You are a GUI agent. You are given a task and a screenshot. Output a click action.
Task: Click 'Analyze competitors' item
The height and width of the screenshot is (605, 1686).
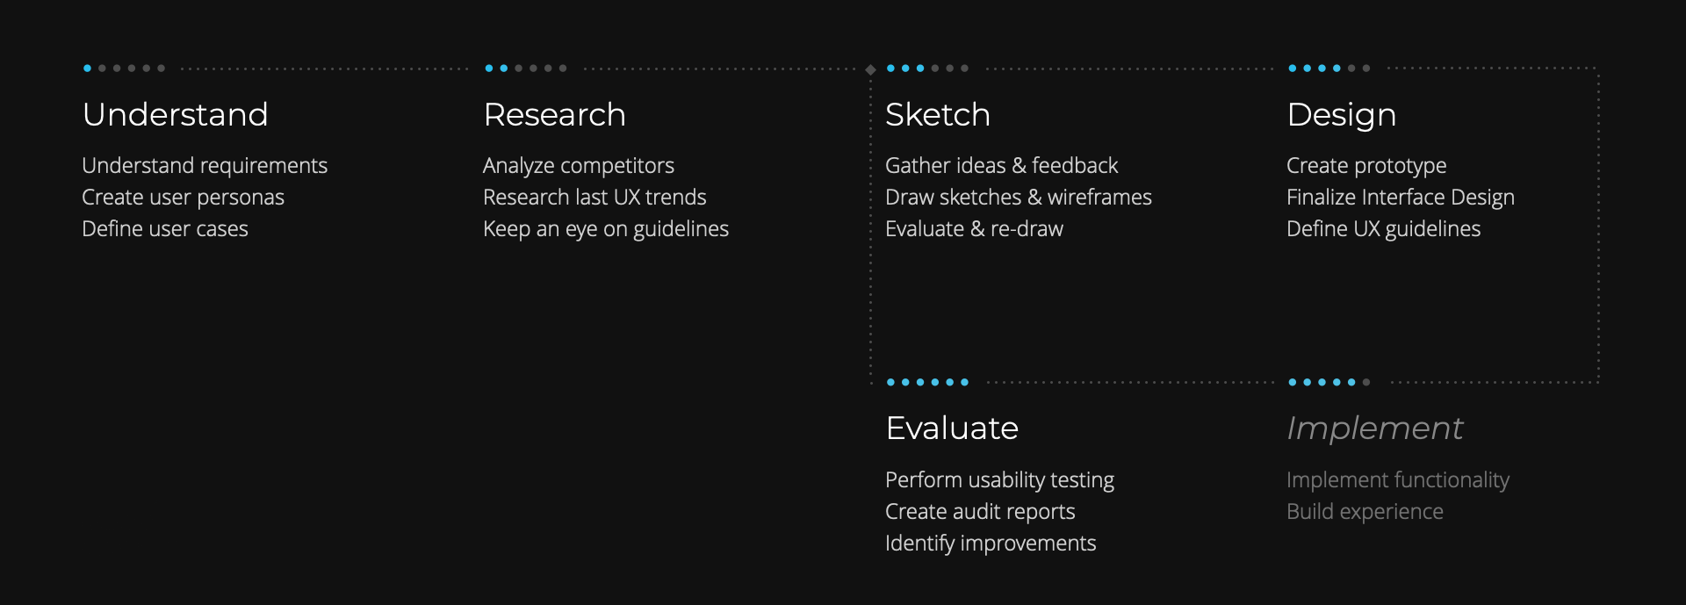578,166
